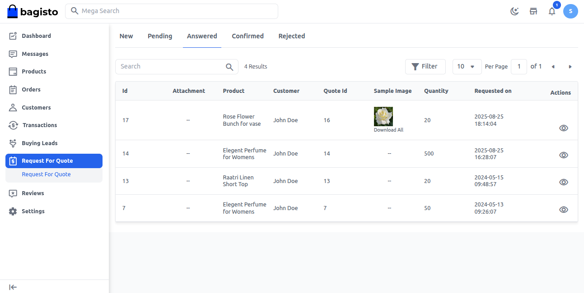Toggle dark mode moon icon
Screen dimensions: 584x293
point(514,11)
